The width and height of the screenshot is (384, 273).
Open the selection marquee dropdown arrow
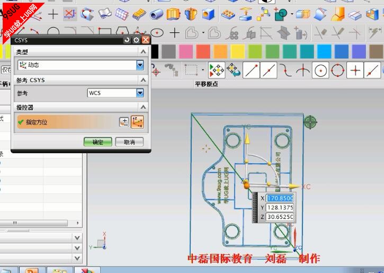(x=203, y=70)
